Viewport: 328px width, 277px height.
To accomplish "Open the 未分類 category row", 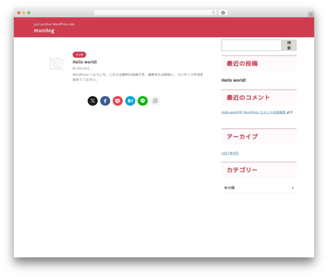I will [259, 188].
